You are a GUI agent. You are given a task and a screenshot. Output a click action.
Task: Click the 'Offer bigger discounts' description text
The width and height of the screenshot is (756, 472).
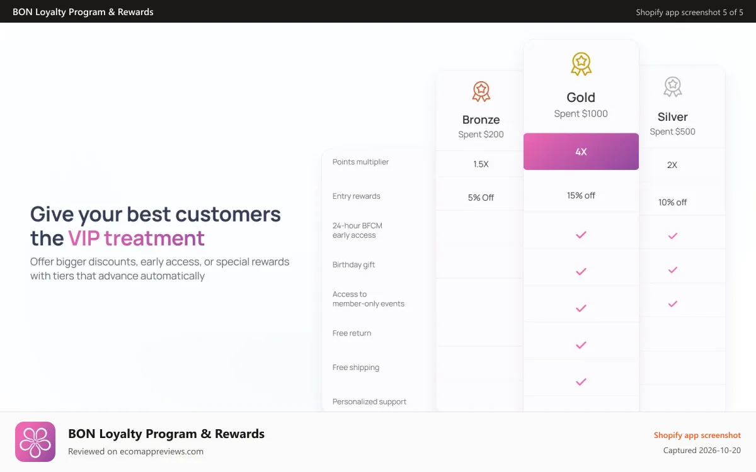pos(160,269)
